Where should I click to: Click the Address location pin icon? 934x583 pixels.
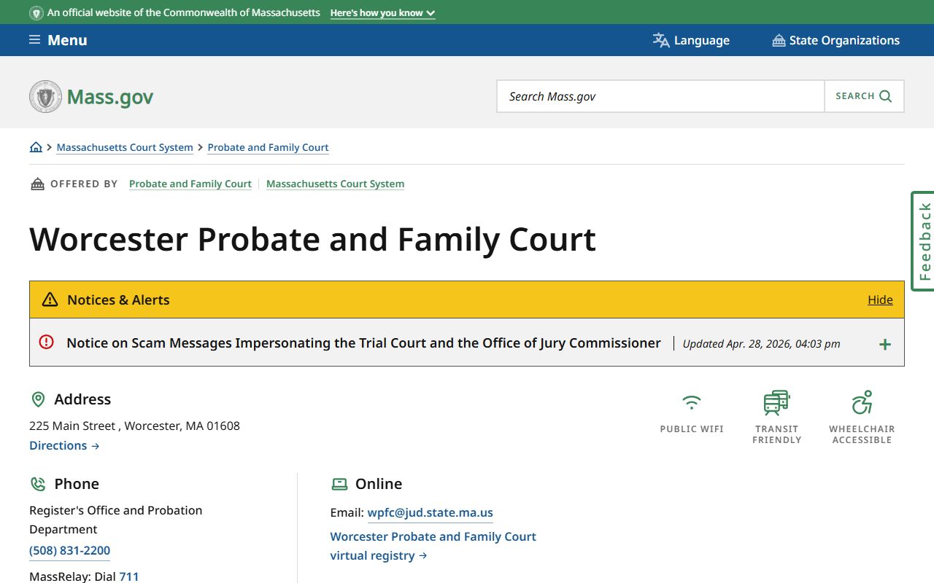[x=38, y=399]
